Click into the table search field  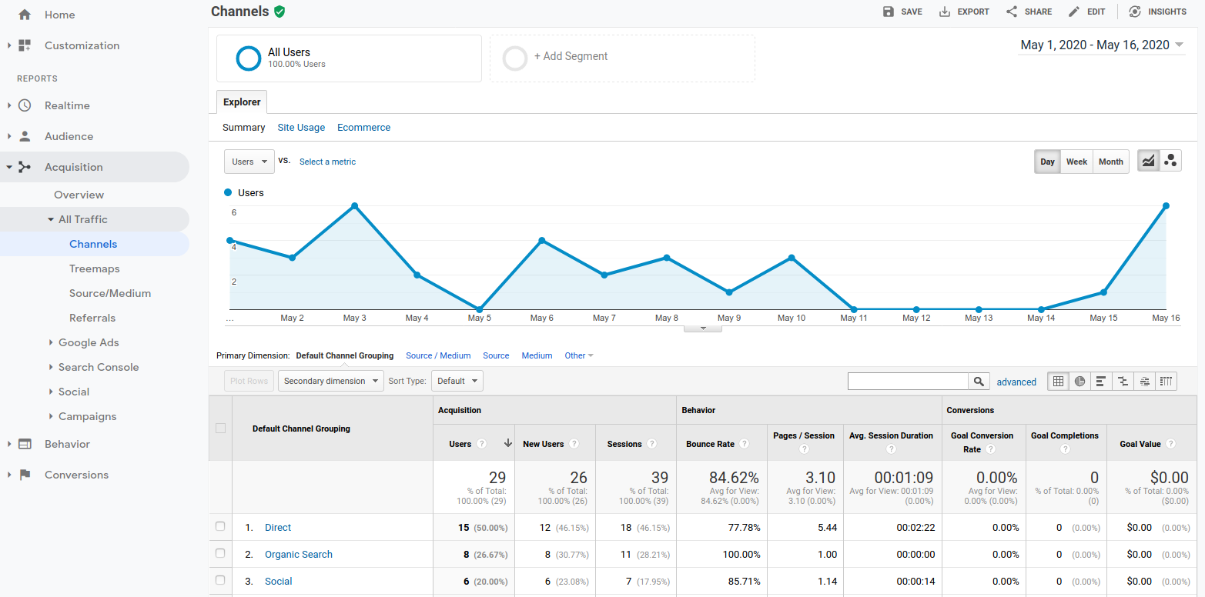(908, 381)
